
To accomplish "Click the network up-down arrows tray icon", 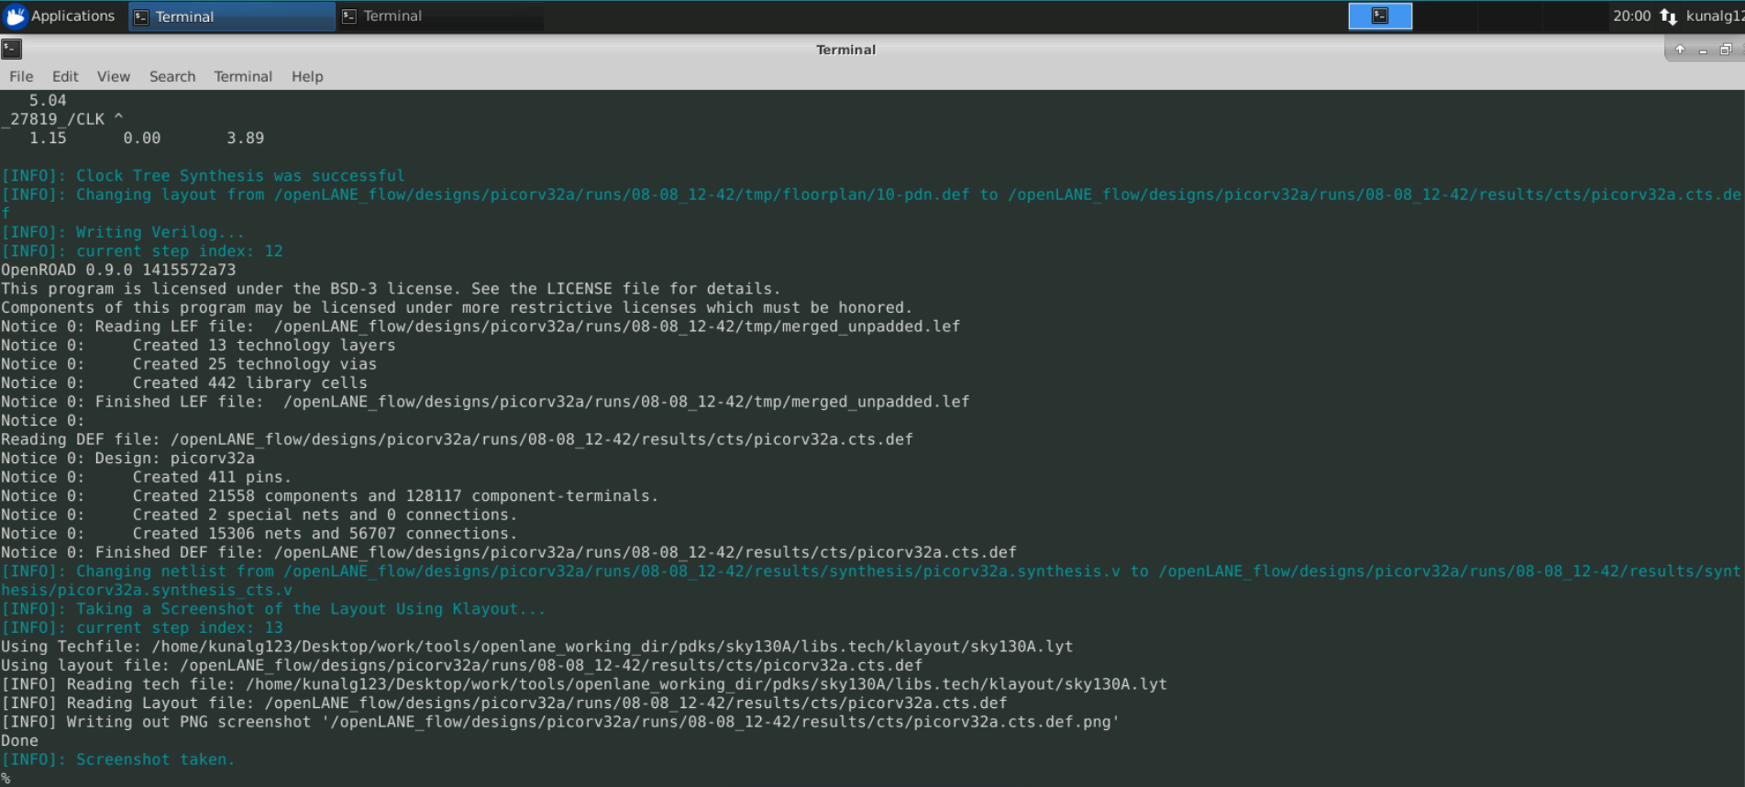I will point(1668,17).
